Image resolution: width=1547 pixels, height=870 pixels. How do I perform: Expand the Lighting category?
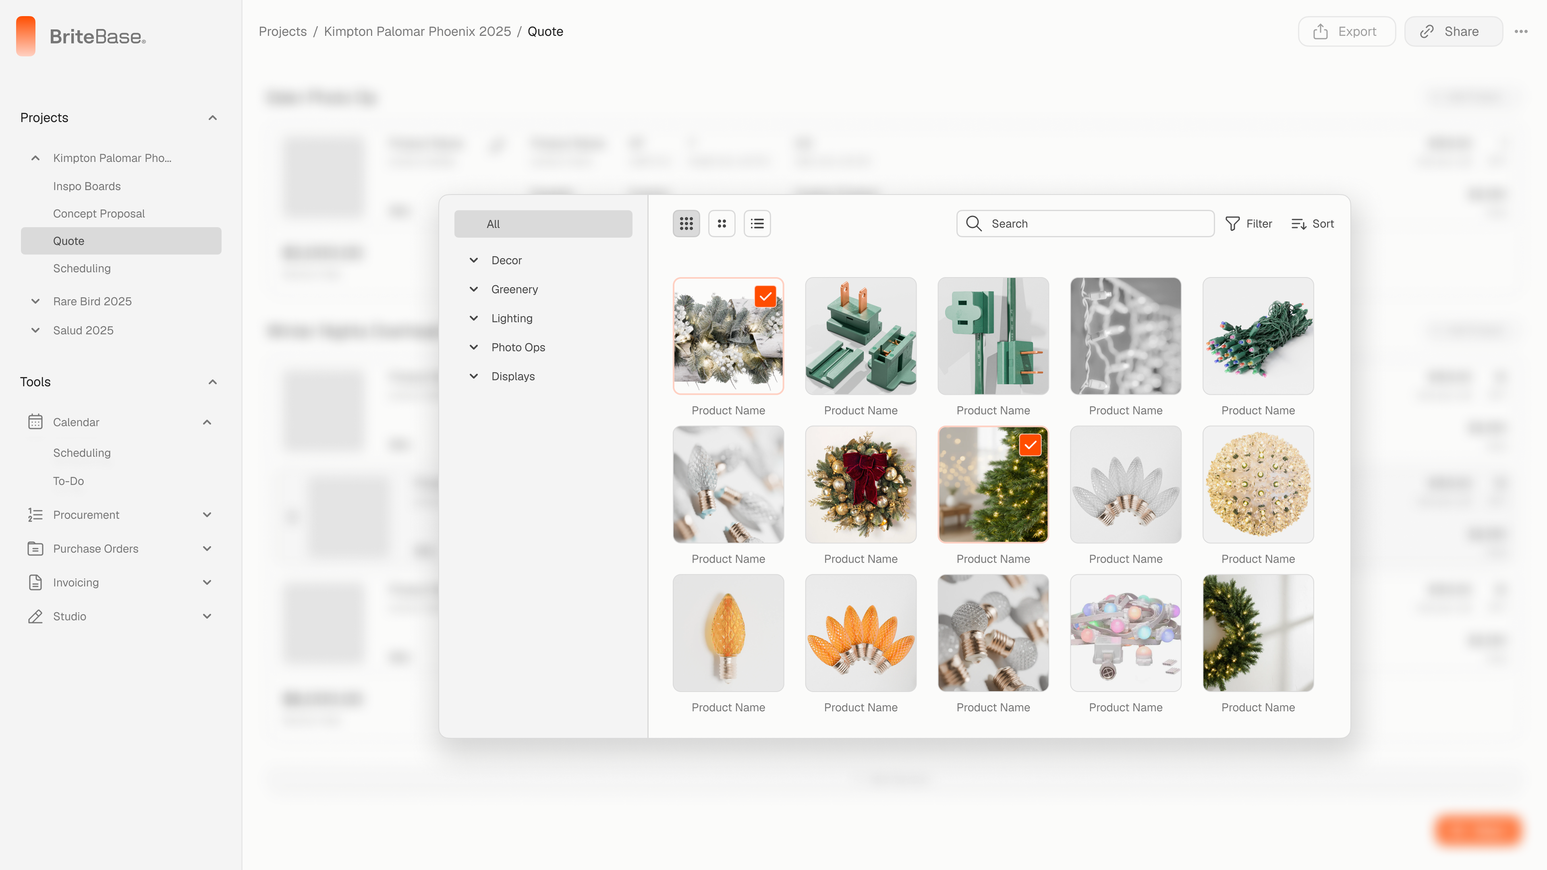pyautogui.click(x=474, y=318)
